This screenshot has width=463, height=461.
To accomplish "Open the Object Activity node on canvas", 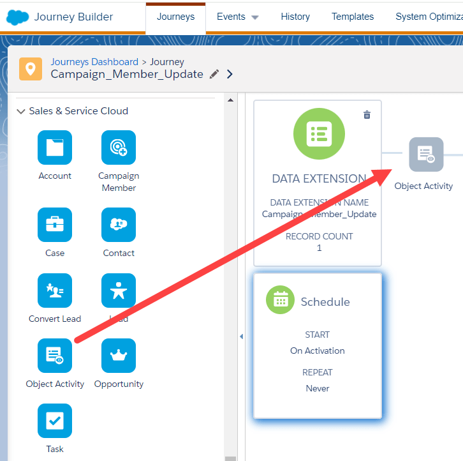I will 426,155.
